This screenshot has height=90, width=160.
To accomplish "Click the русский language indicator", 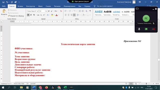I will 33,83.
